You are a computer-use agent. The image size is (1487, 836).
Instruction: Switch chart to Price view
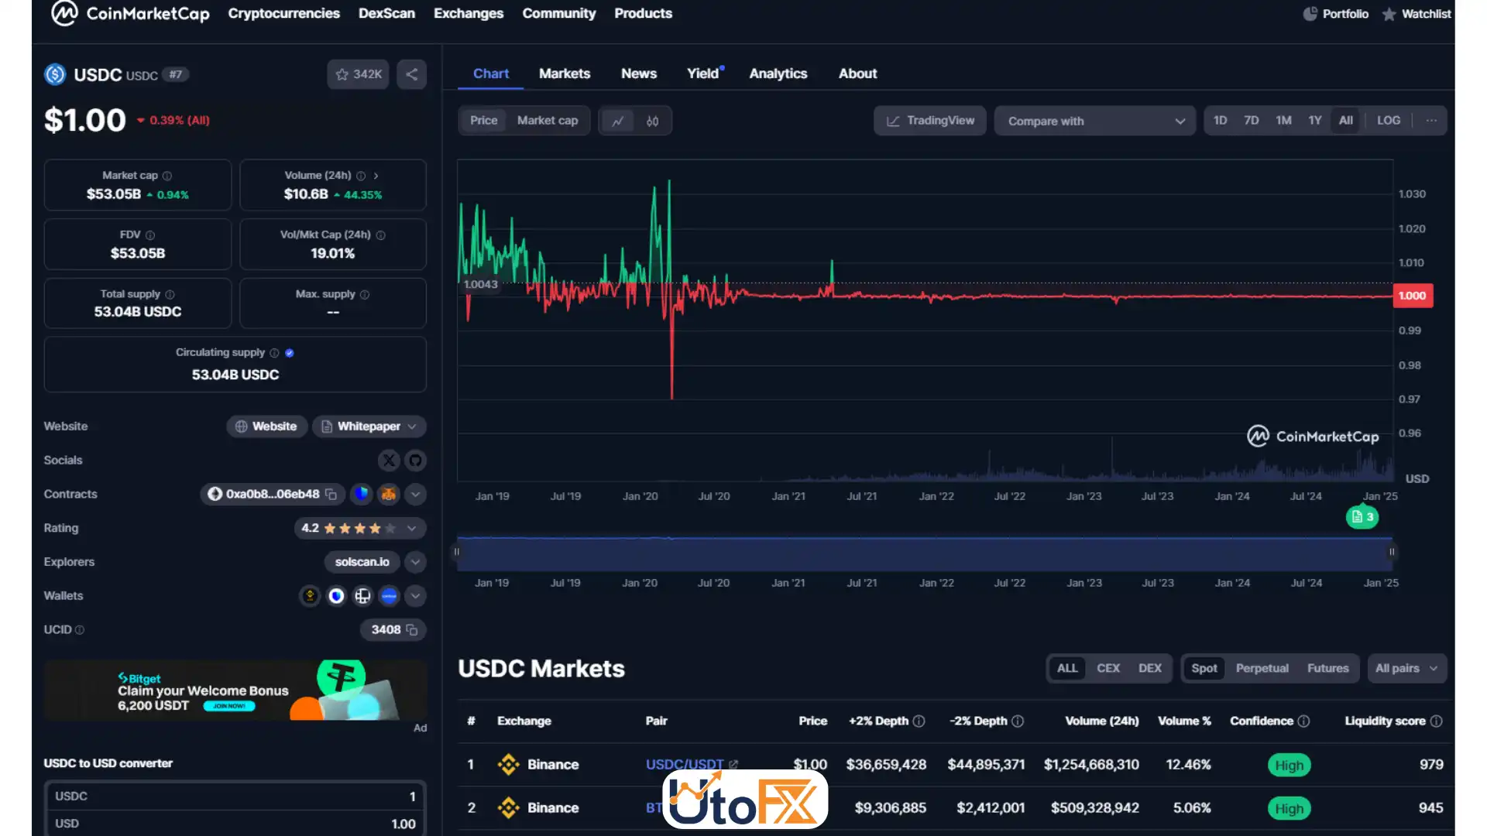tap(484, 121)
